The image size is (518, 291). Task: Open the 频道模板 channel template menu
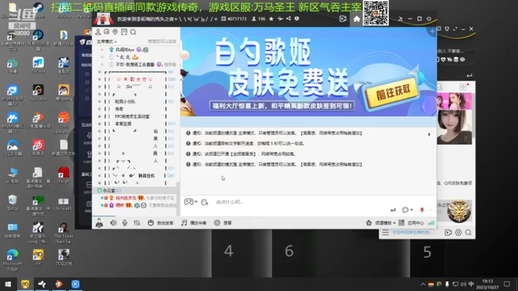click(381, 223)
